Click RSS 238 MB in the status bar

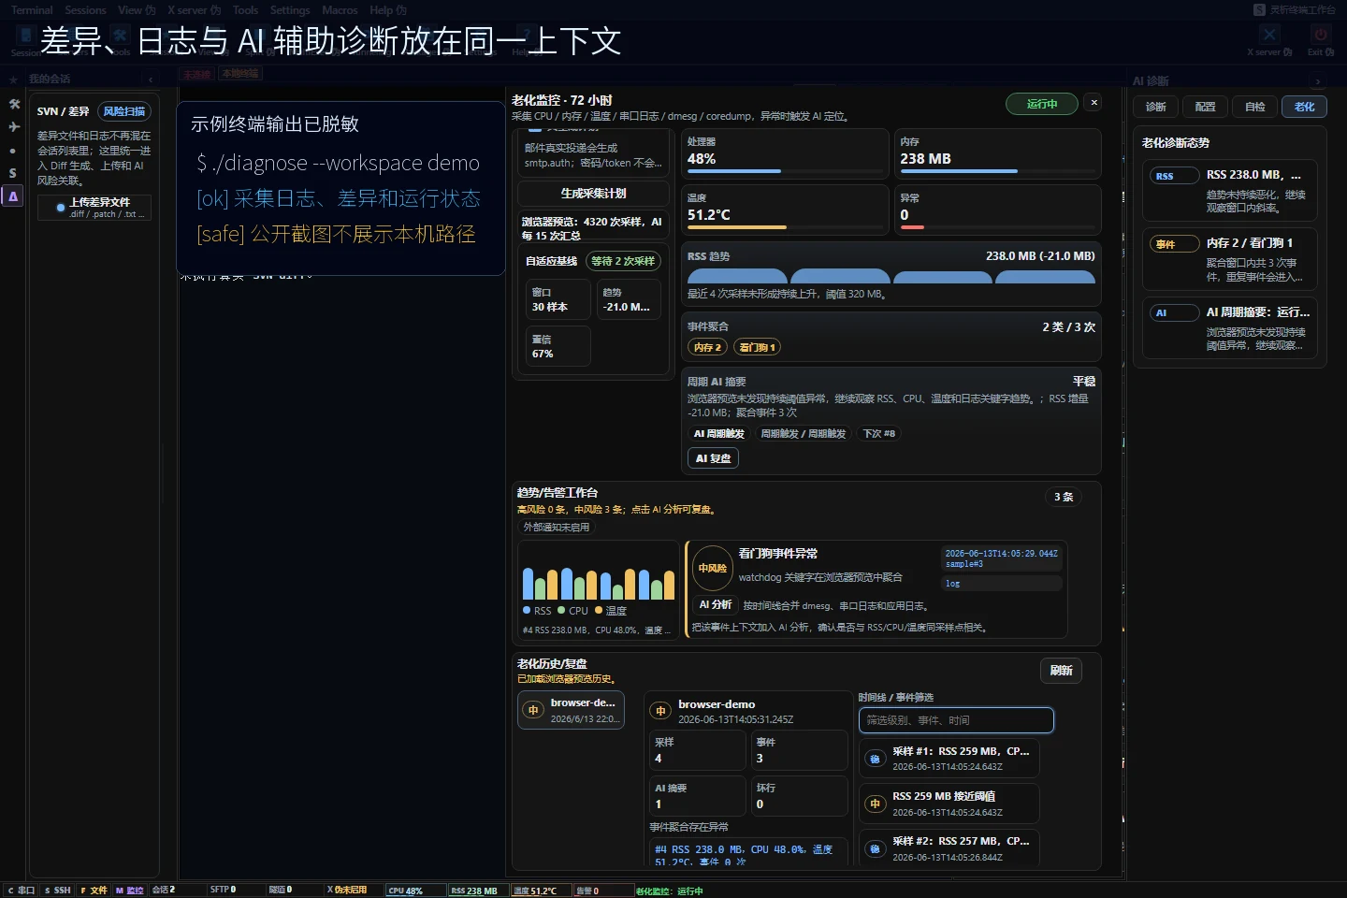coord(479,891)
